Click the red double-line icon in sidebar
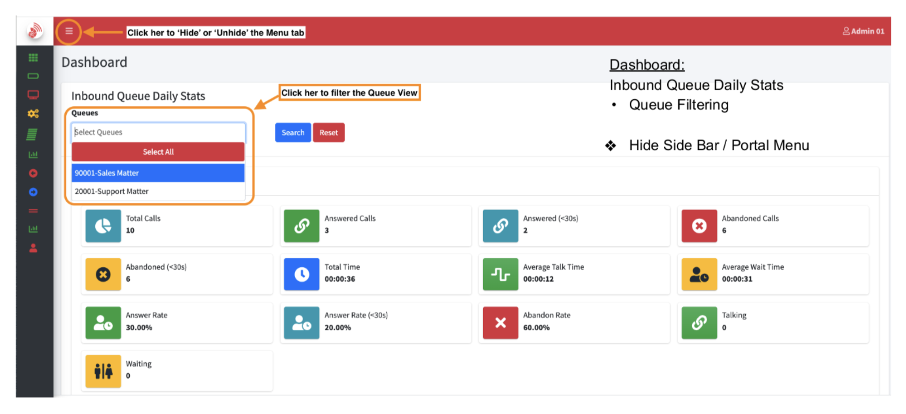Viewport: 906px width, 414px height. [x=33, y=210]
